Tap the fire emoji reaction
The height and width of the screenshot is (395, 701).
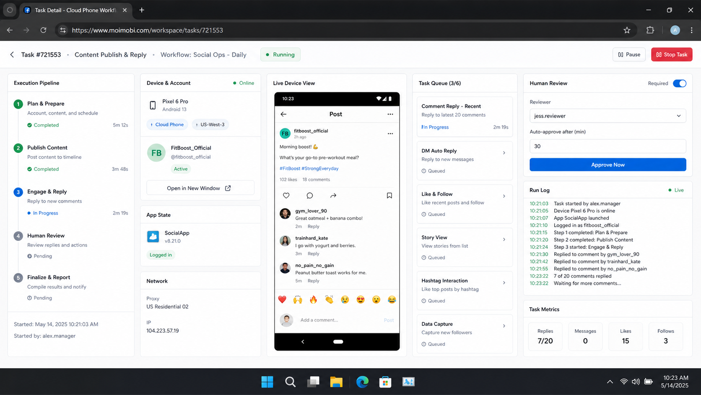pyautogui.click(x=313, y=299)
